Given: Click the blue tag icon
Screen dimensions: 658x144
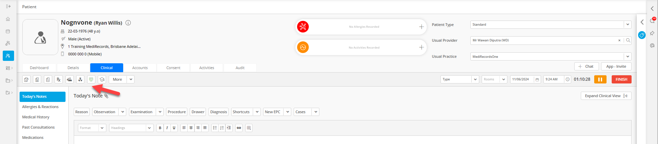Looking at the screenshot, I should [642, 35].
